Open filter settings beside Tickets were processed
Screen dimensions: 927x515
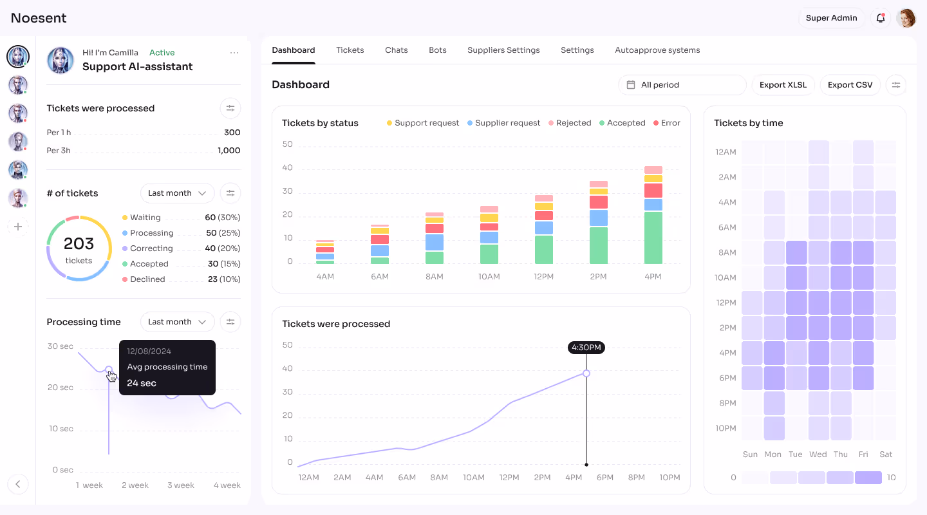(230, 108)
